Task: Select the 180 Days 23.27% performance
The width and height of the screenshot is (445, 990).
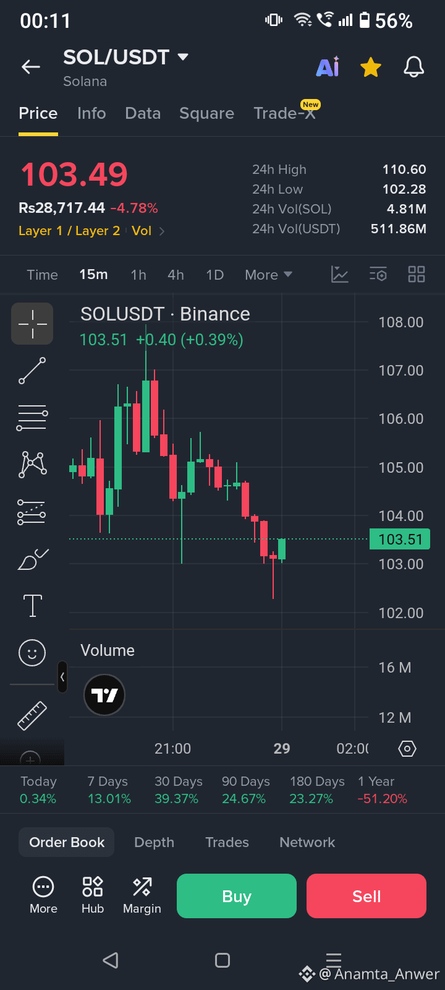Action: [x=316, y=790]
